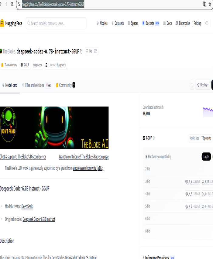Open Spaces in top navigation

pos(133,23)
